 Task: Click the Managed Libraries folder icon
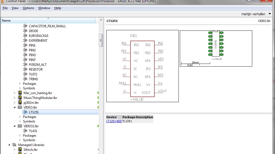coord(14,145)
